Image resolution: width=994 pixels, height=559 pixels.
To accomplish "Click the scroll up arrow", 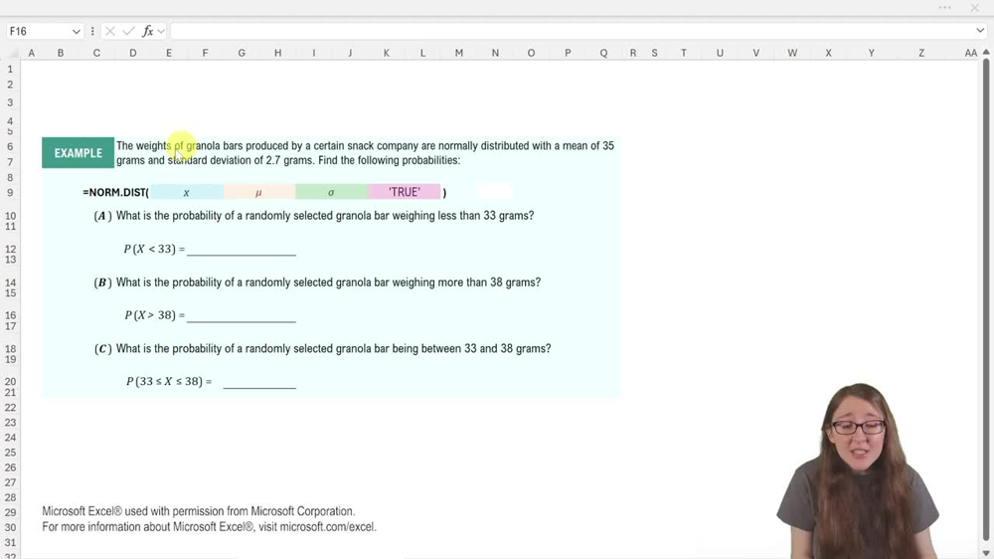I will tap(986, 52).
